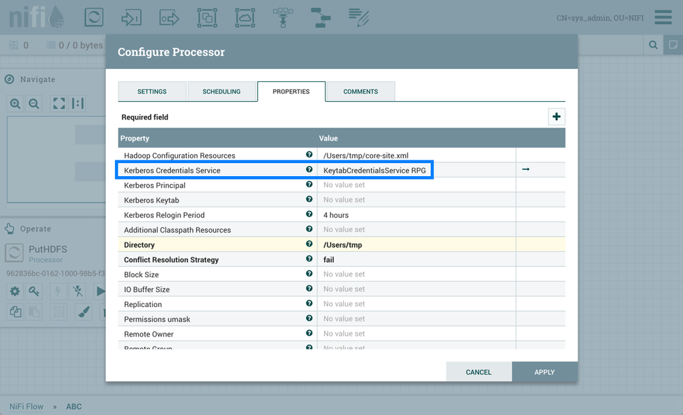The image size is (683, 415).
Task: Click the Processor icon in top toolbar
Action: click(94, 17)
